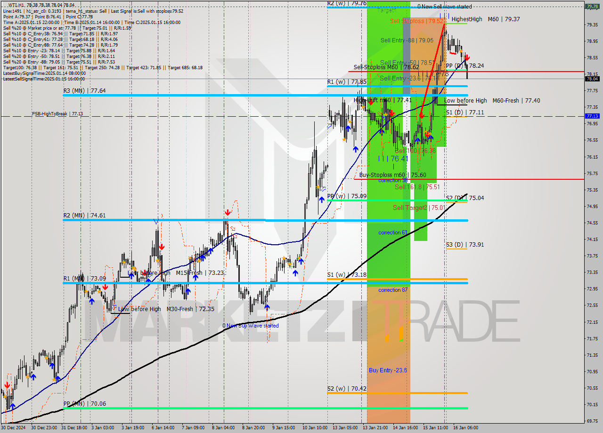The image size is (603, 433).
Task: Click the 'R2 (w) | 79.76' level label
Action: click(347, 3)
